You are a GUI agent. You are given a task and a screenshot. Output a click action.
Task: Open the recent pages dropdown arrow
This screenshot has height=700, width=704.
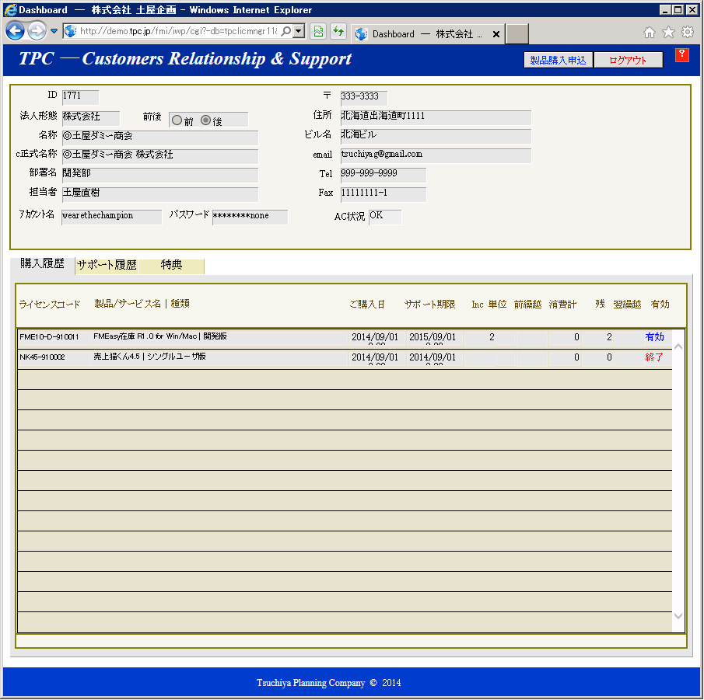[54, 31]
